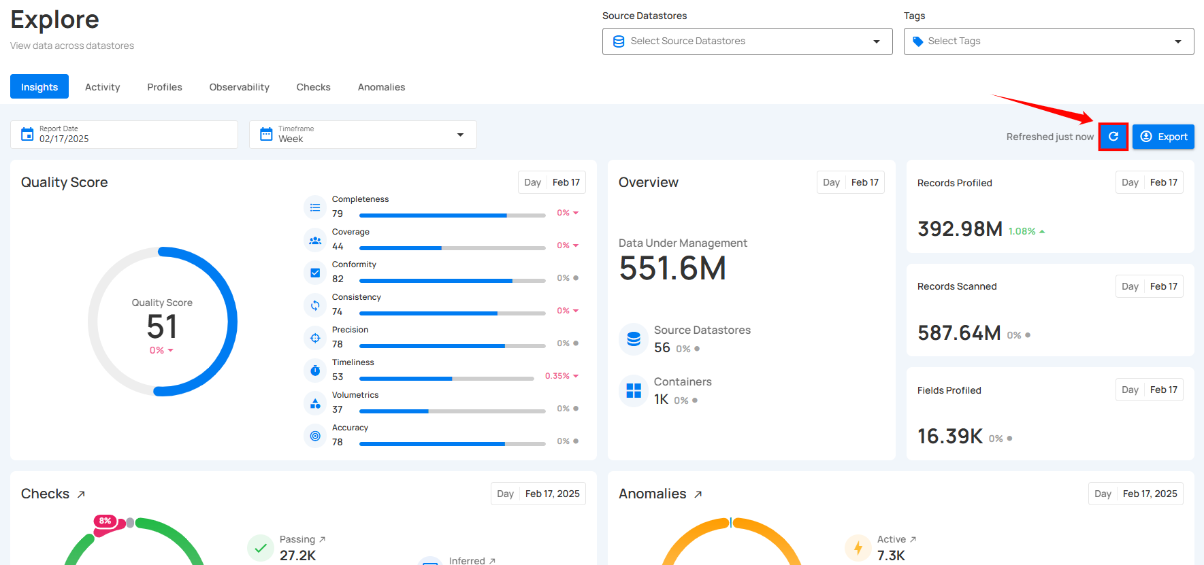Image resolution: width=1204 pixels, height=565 pixels.
Task: Click the Day Feb 17 selector in Fields Profiled
Action: pyautogui.click(x=1150, y=390)
